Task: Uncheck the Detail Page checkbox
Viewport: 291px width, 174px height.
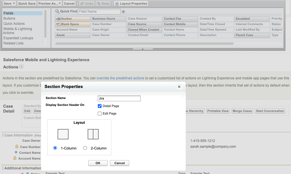Action: pos(100,106)
